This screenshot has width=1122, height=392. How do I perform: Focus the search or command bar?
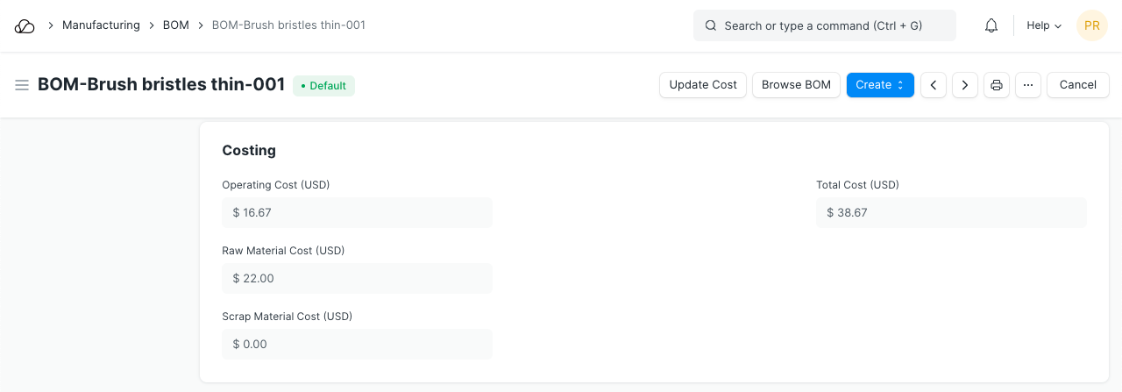[824, 26]
